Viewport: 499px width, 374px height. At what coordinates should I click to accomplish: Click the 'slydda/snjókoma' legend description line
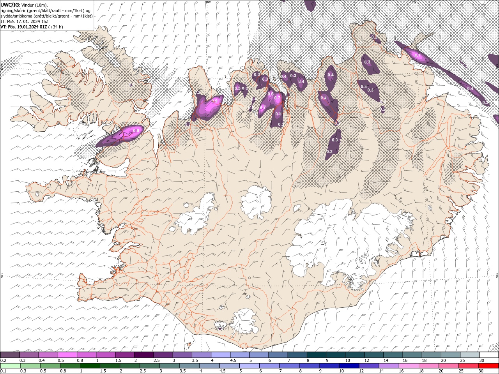point(46,16)
